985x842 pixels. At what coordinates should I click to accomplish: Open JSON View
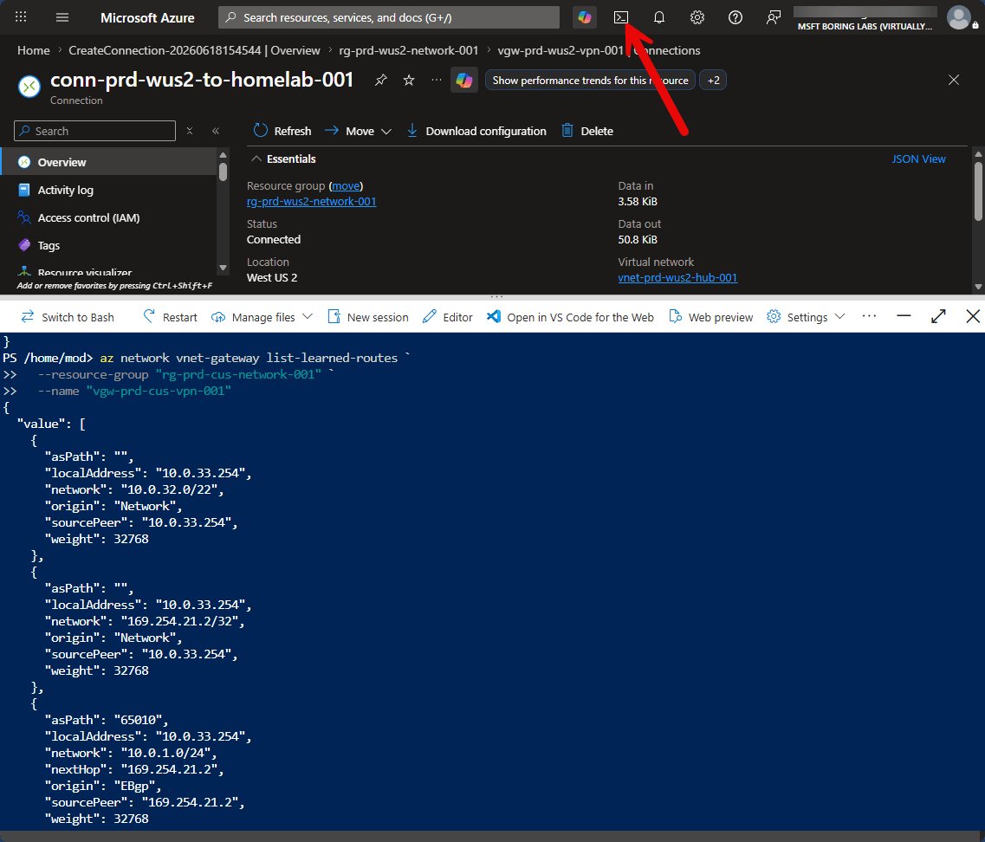(x=918, y=159)
